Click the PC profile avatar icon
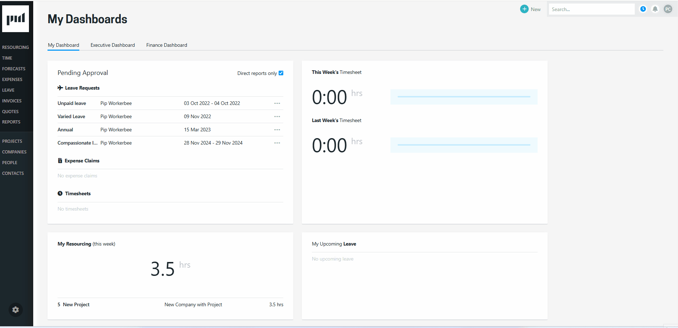 [668, 9]
